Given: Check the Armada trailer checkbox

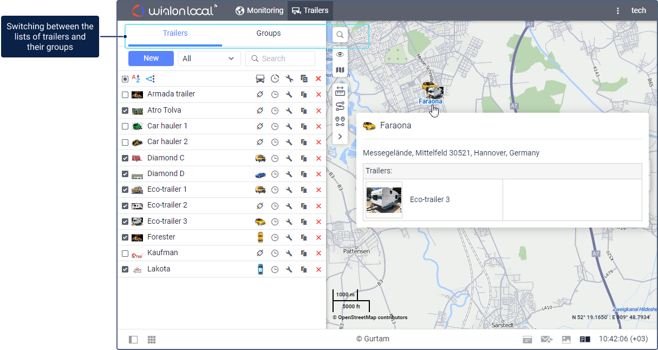Looking at the screenshot, I should coord(125,95).
